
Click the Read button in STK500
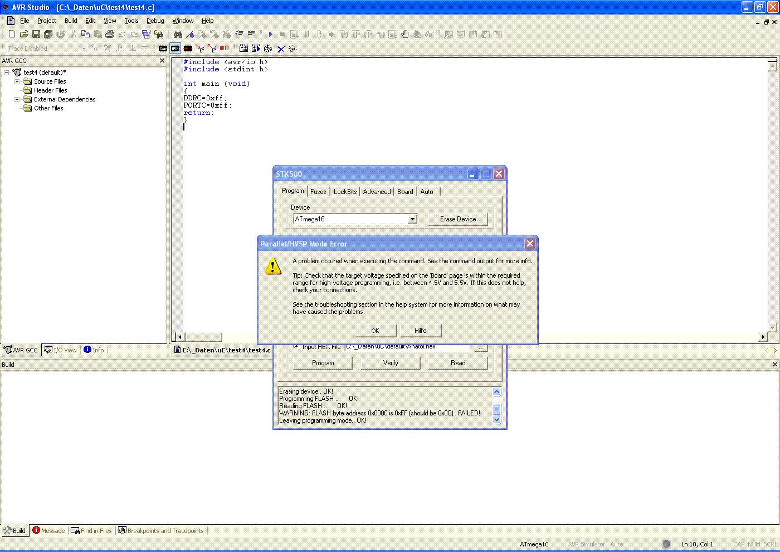pyautogui.click(x=458, y=363)
